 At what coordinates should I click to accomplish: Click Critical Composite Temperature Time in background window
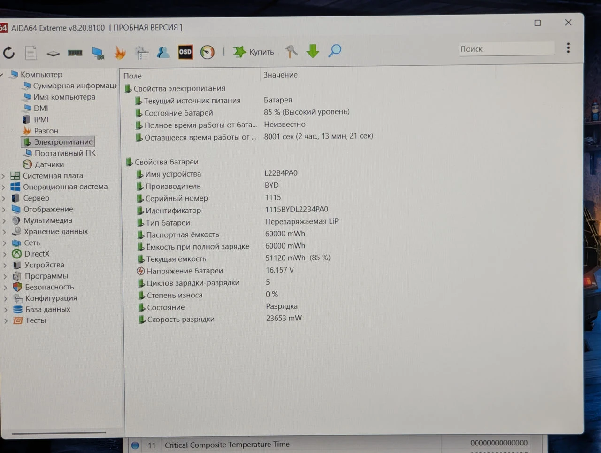227,445
